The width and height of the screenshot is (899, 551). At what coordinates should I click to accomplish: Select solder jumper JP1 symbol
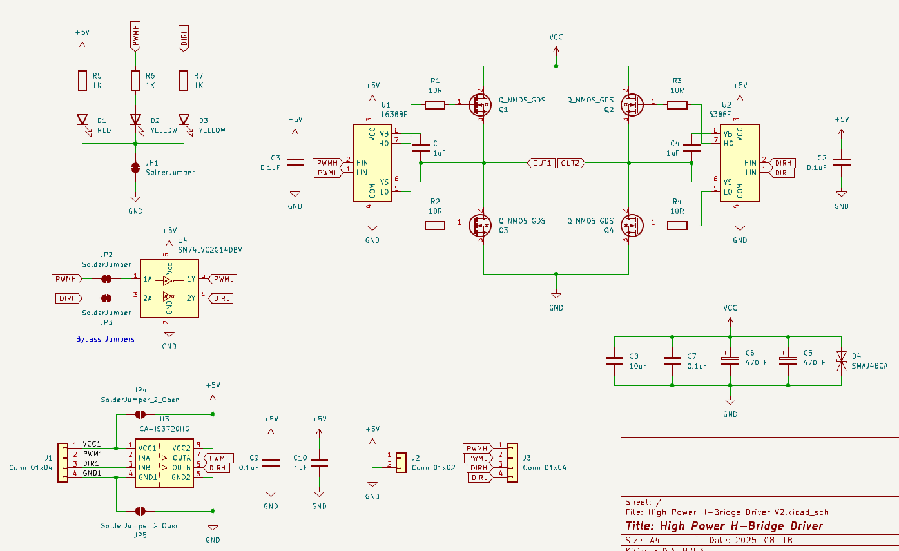pos(135,168)
